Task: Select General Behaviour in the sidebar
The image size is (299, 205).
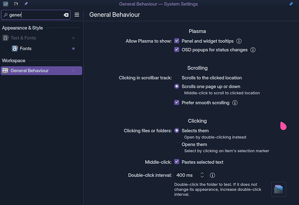Action: (29, 71)
